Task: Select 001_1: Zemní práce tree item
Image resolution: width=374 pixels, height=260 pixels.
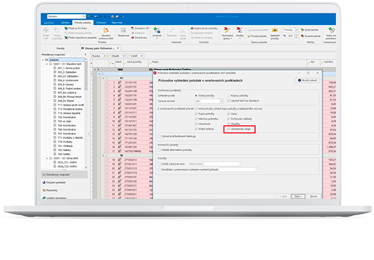Action: [x=69, y=68]
